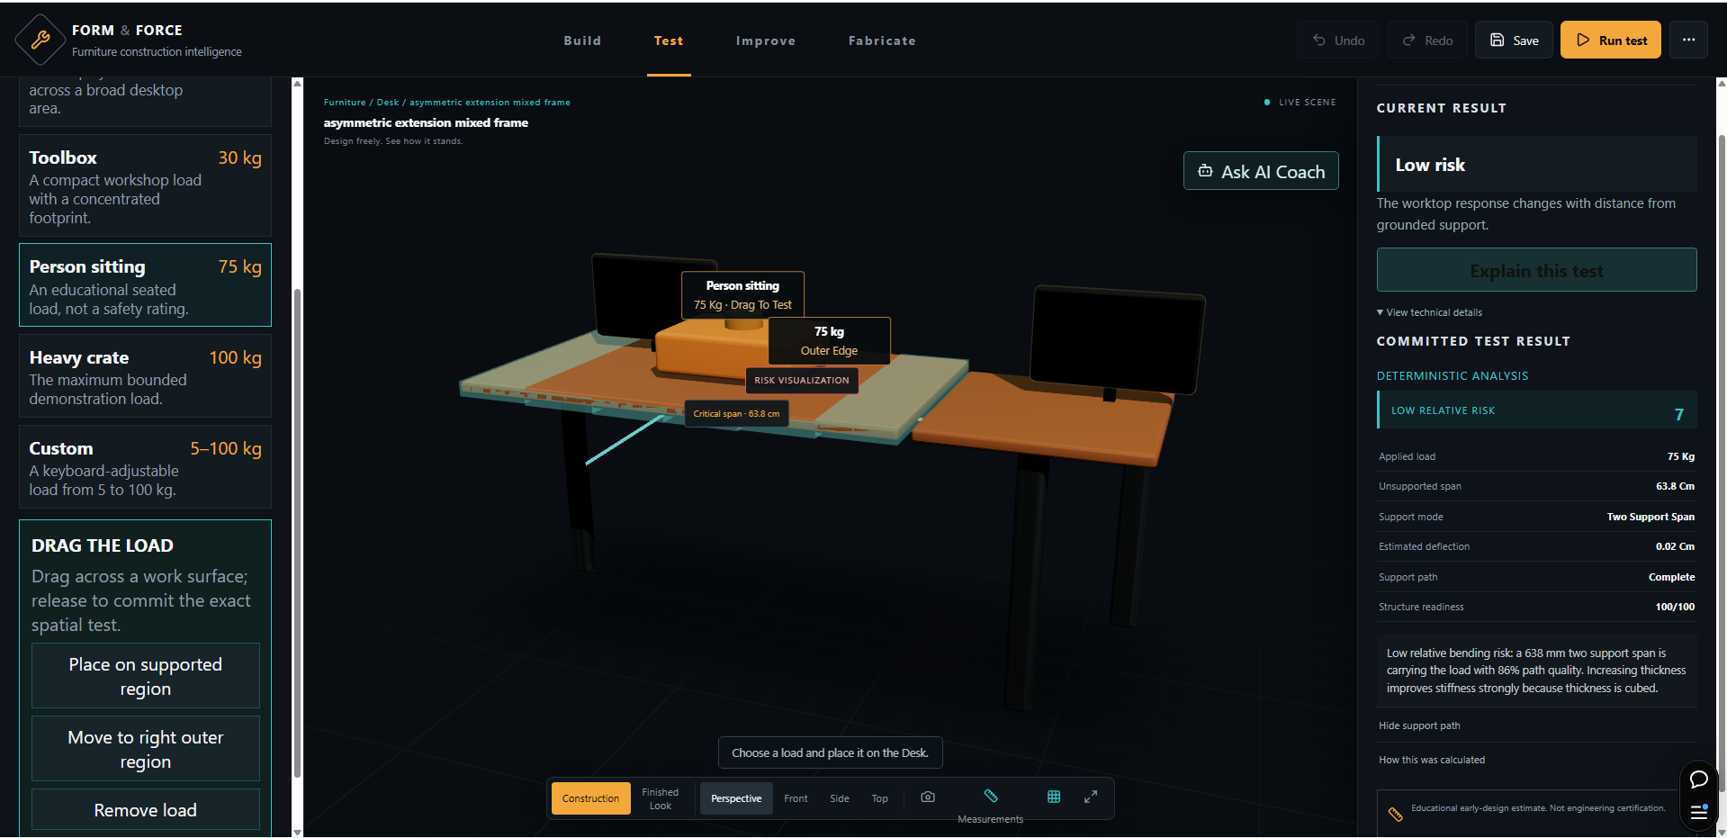Select the Heavy crate 100 kg load

[x=145, y=376]
